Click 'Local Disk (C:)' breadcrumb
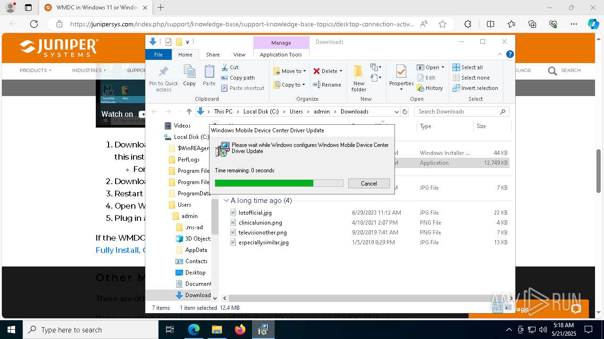 [x=261, y=112]
